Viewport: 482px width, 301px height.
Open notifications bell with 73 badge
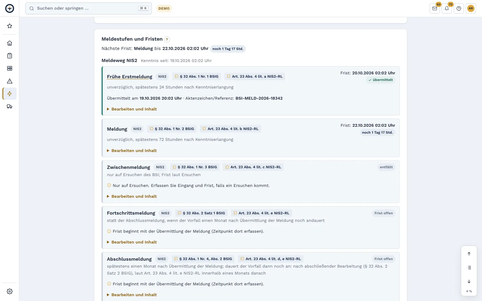coord(447,8)
